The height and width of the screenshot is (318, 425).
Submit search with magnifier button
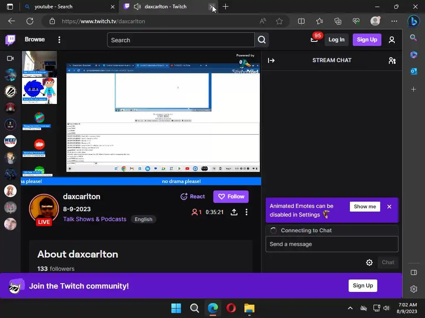(x=261, y=40)
